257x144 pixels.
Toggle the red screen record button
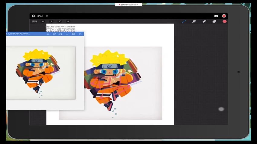(224, 16)
